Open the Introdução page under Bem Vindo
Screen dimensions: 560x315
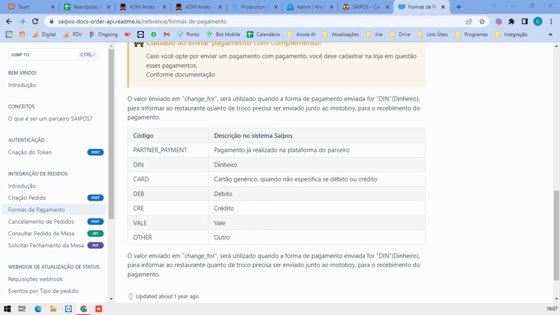[22, 85]
